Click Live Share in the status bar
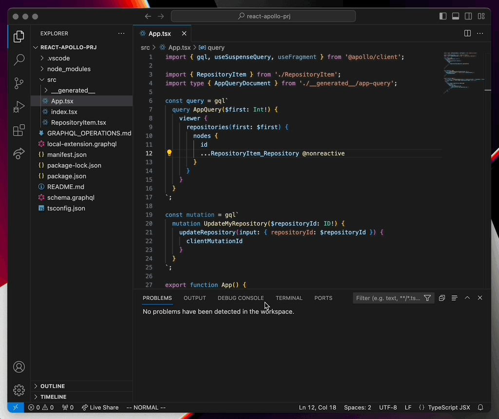This screenshot has height=419, width=499. point(100,407)
